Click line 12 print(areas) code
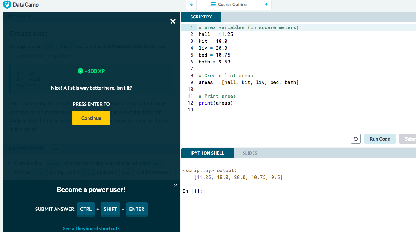Viewport: 416px width, 232px height. [216, 103]
